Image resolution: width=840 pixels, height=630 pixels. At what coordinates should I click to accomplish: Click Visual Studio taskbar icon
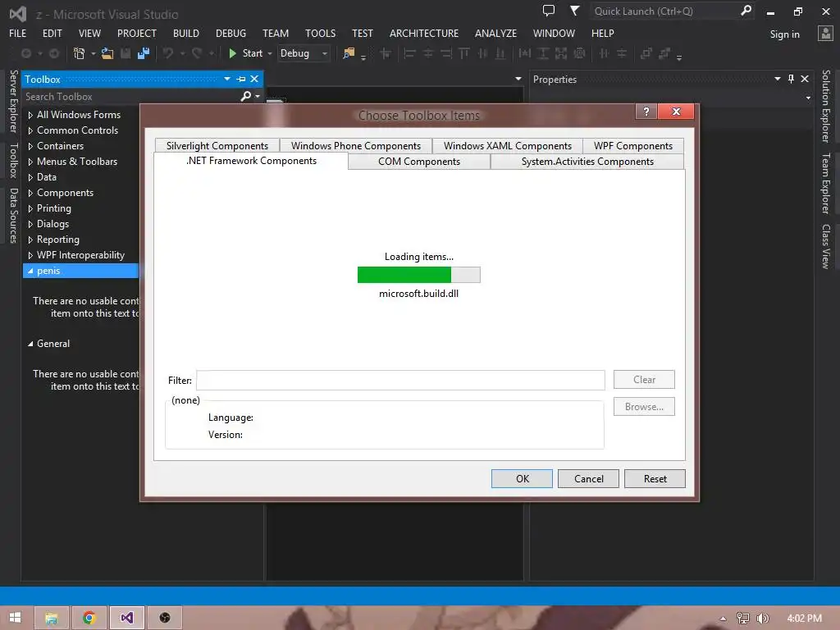[127, 618]
